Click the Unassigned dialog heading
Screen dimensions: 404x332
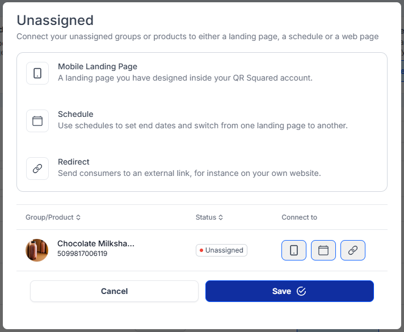tap(55, 20)
